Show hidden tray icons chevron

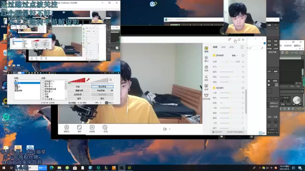tap(260, 168)
